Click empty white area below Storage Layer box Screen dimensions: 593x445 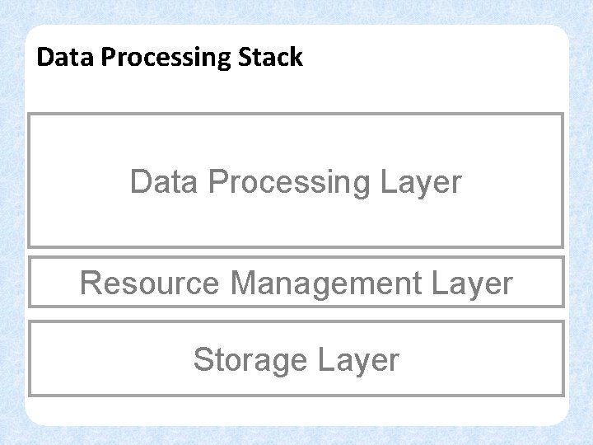coord(296,409)
